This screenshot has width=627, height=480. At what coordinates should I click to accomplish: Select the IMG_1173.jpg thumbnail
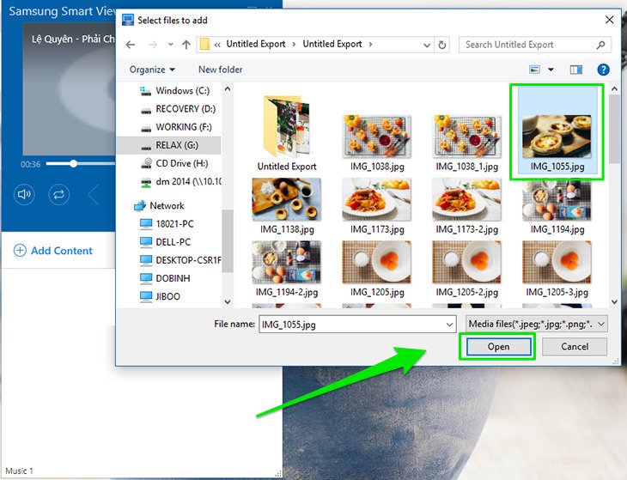[x=377, y=199]
